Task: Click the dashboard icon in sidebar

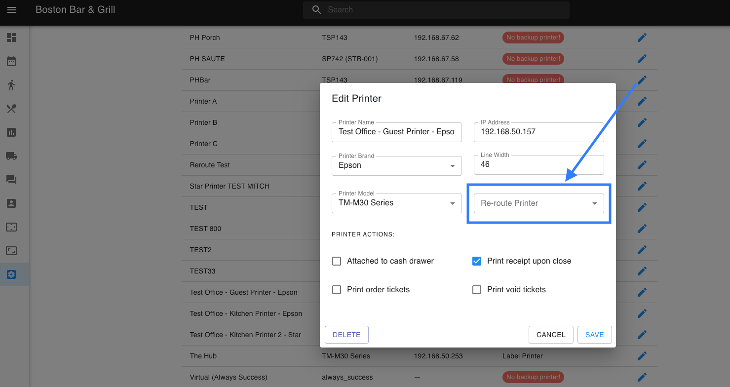Action: tap(11, 38)
